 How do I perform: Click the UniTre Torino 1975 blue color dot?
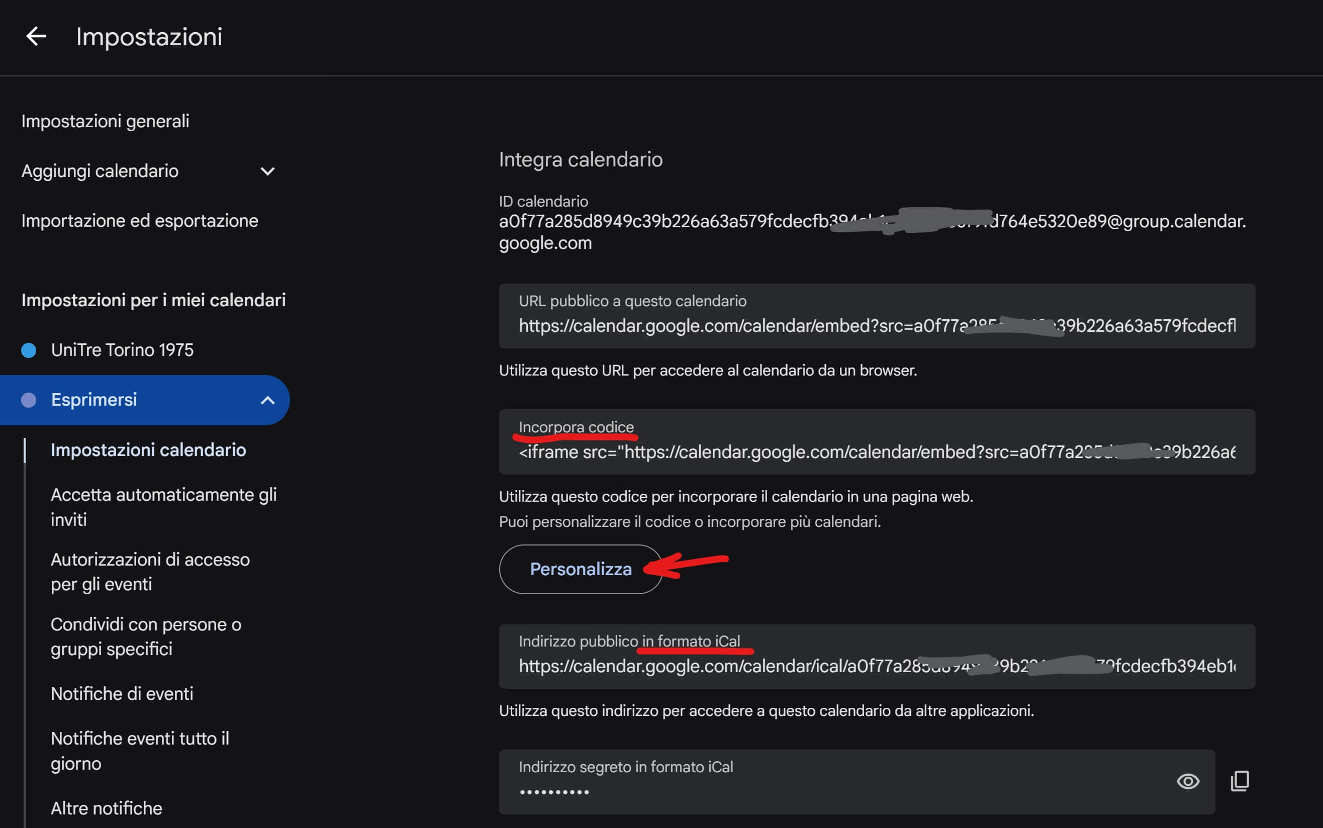coord(29,350)
